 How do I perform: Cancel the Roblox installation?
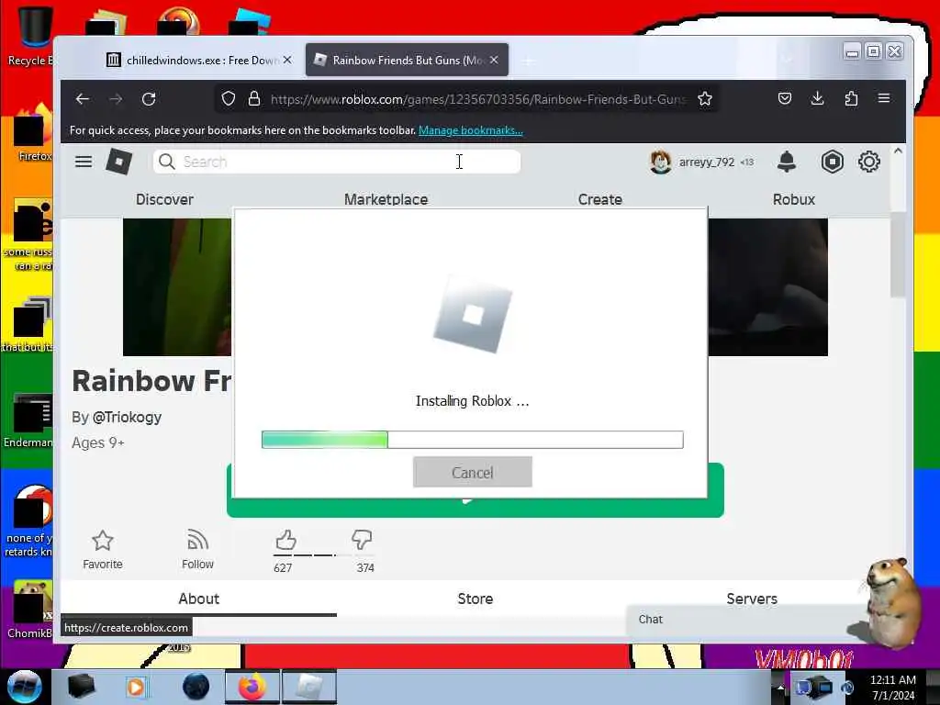(x=473, y=472)
